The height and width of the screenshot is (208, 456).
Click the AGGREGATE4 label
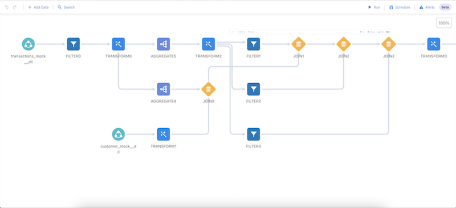(164, 101)
